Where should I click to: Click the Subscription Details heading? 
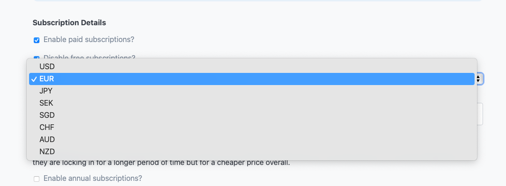point(69,23)
